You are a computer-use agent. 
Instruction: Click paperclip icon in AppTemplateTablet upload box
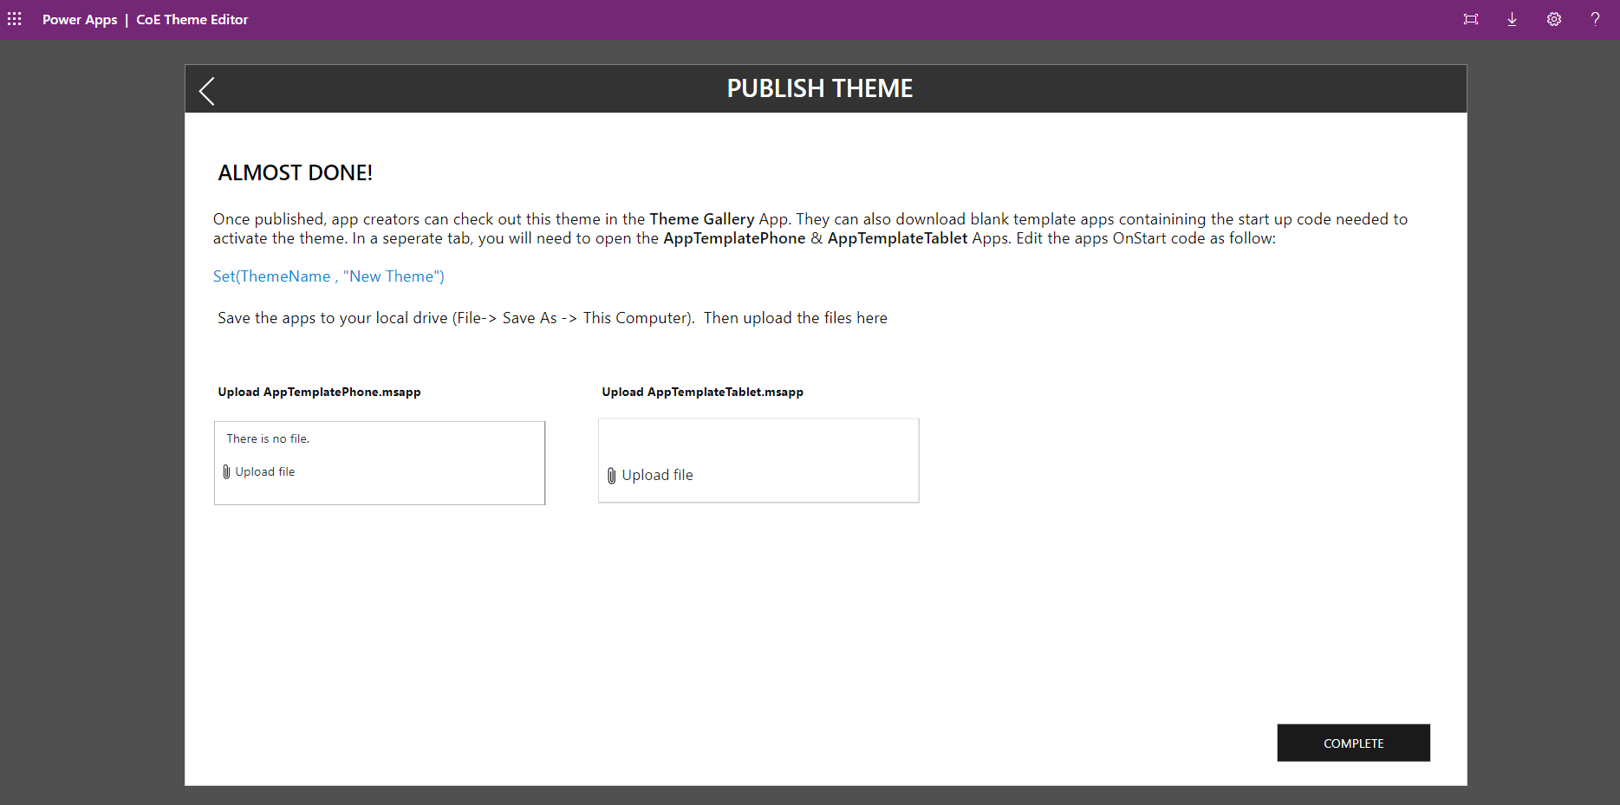coord(611,476)
